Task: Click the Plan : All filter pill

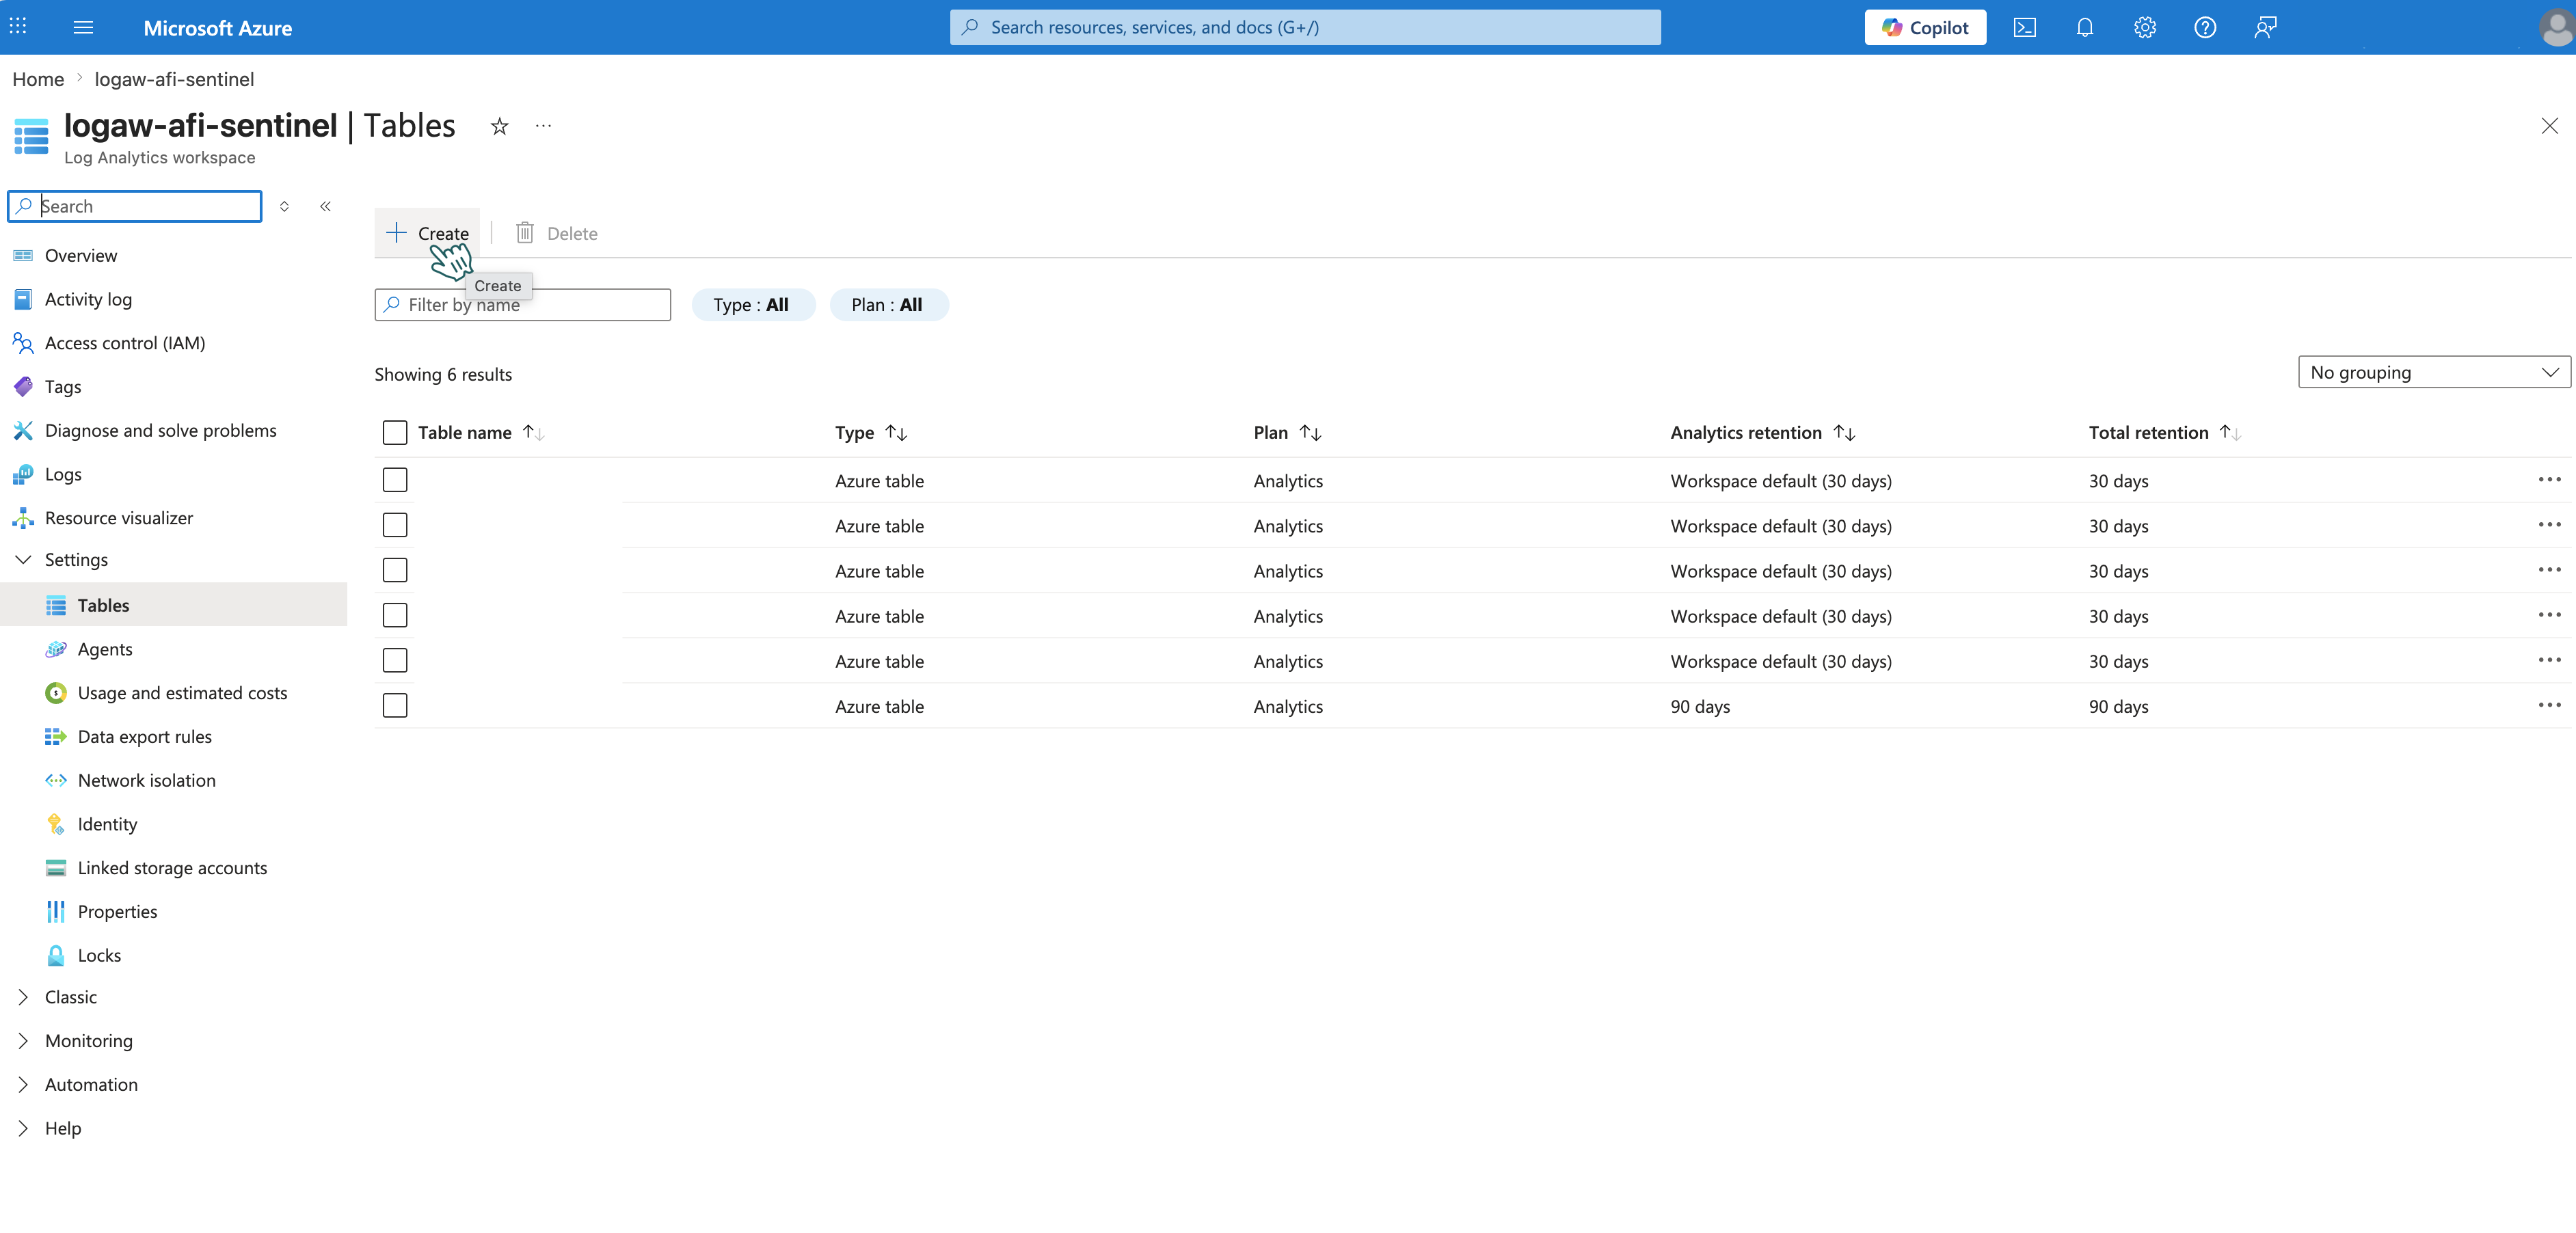Action: pos(888,305)
